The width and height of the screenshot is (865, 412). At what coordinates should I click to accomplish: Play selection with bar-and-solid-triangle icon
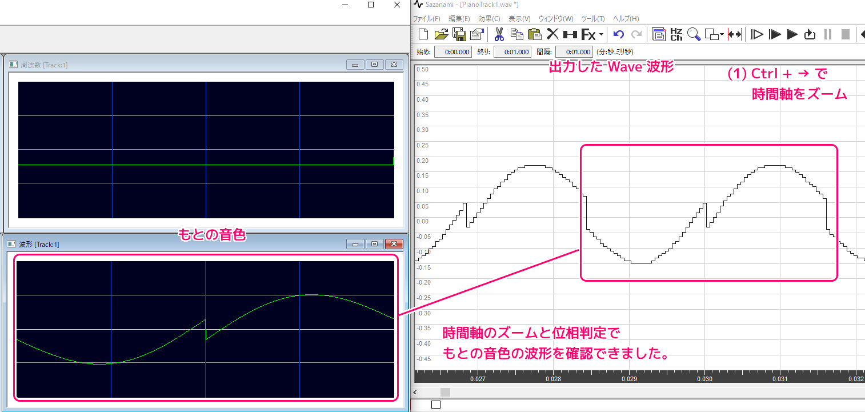[775, 34]
